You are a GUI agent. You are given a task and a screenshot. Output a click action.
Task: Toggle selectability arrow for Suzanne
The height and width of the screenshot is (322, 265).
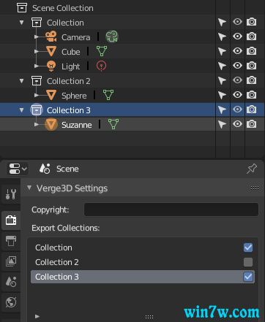[222, 124]
